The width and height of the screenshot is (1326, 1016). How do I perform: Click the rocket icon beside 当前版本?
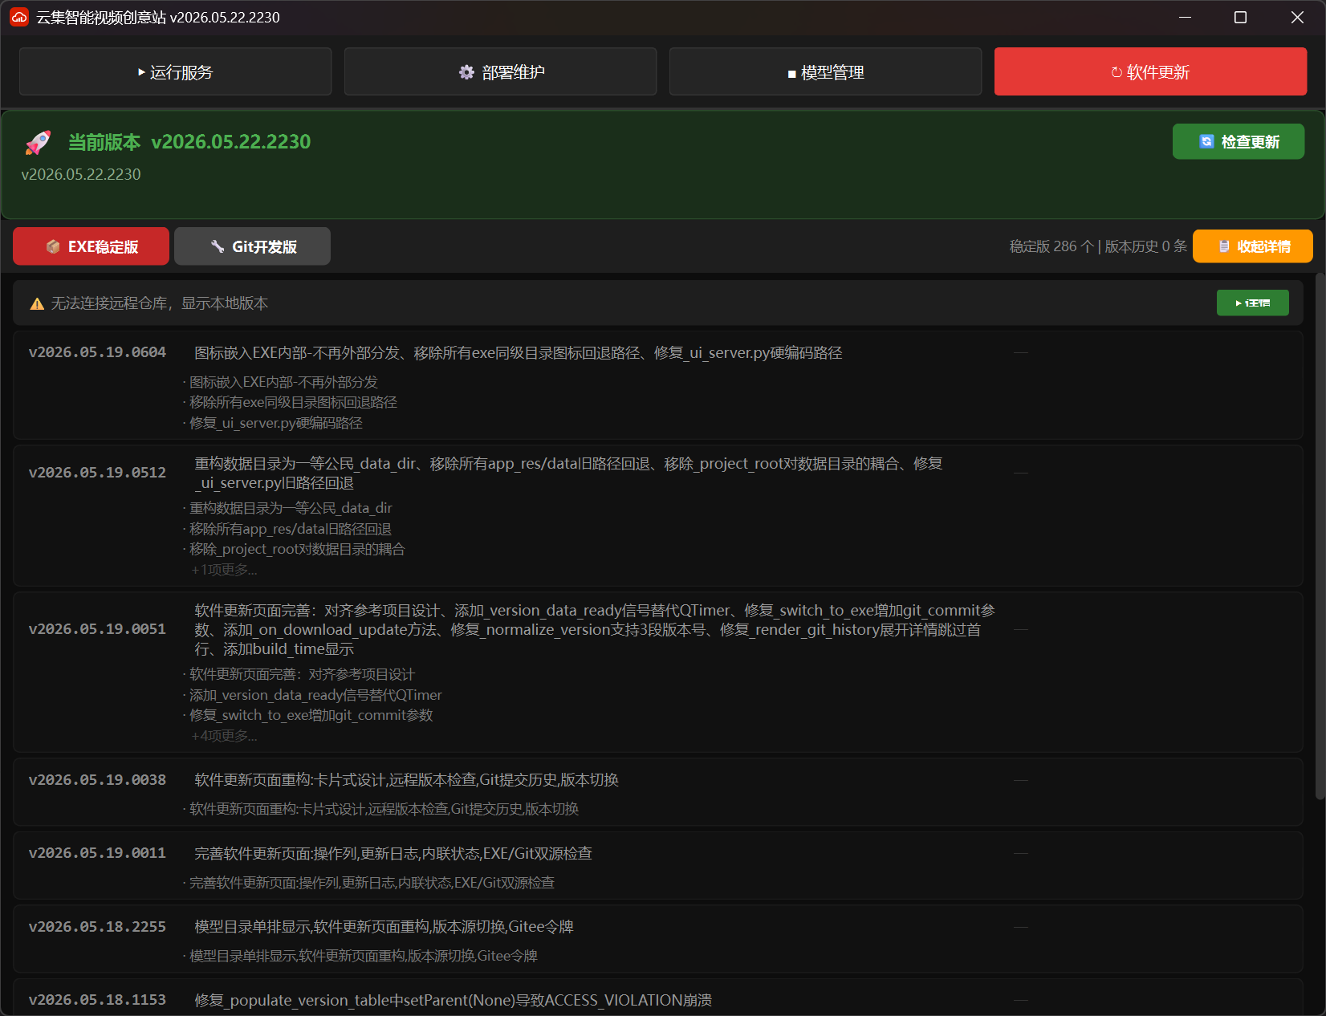[38, 143]
